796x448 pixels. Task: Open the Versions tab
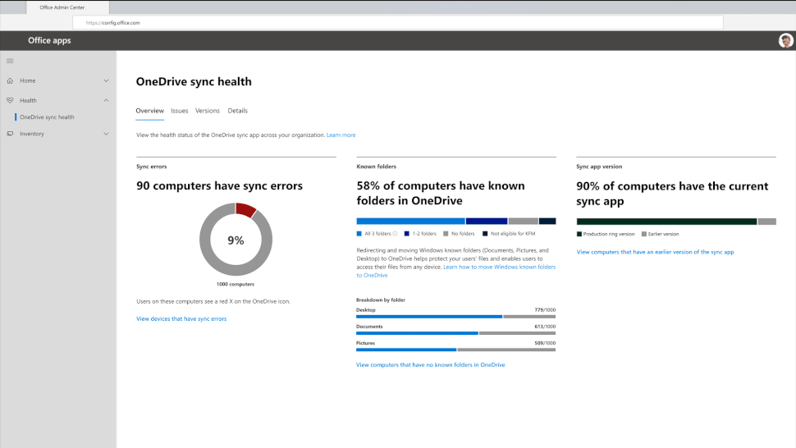tap(208, 111)
